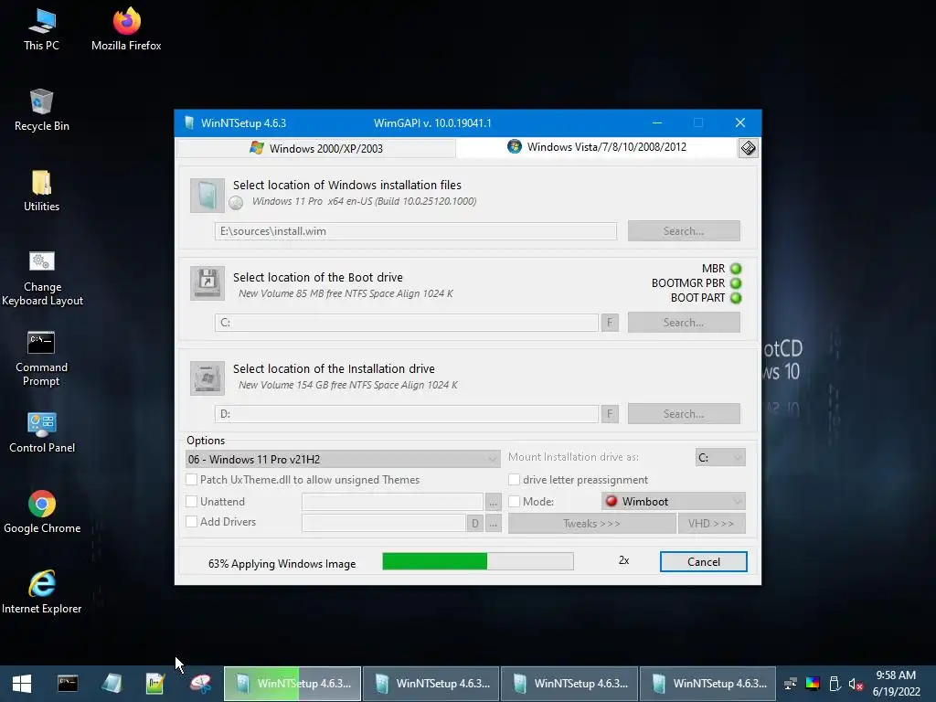Cancel the Windows image application
Image resolution: width=936 pixels, height=702 pixels.
click(x=703, y=562)
